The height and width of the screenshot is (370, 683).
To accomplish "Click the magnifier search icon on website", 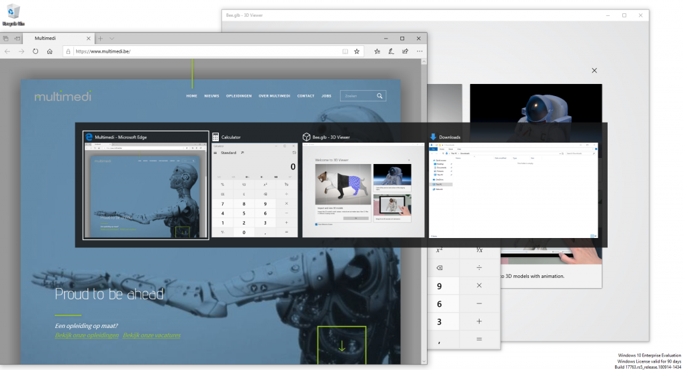I will point(380,96).
